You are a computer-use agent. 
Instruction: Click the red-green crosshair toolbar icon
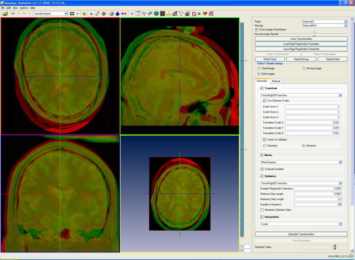click(x=78, y=13)
